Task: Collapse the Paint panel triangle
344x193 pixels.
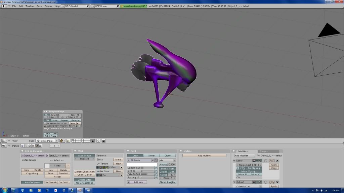Action: [128, 151]
